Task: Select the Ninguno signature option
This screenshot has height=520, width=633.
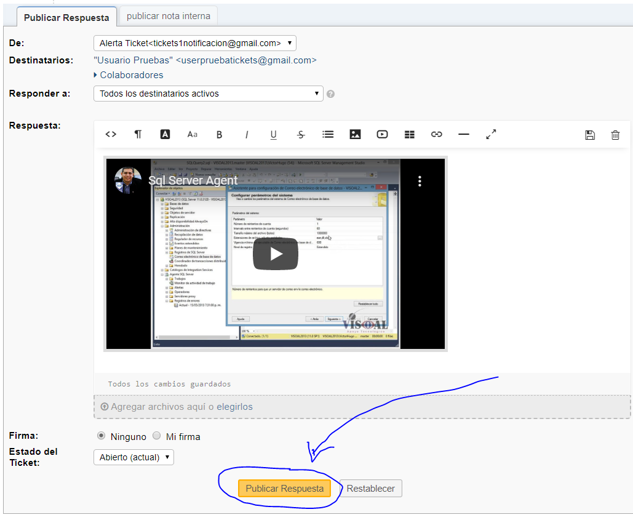Action: pos(102,436)
